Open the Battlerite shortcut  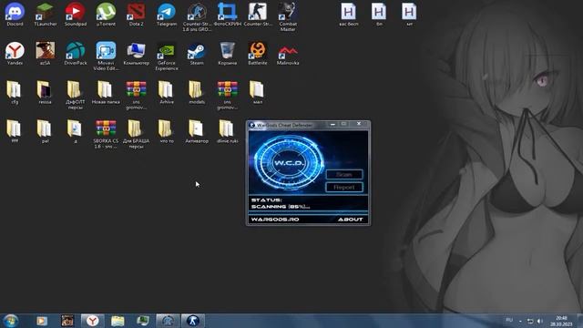point(258,54)
